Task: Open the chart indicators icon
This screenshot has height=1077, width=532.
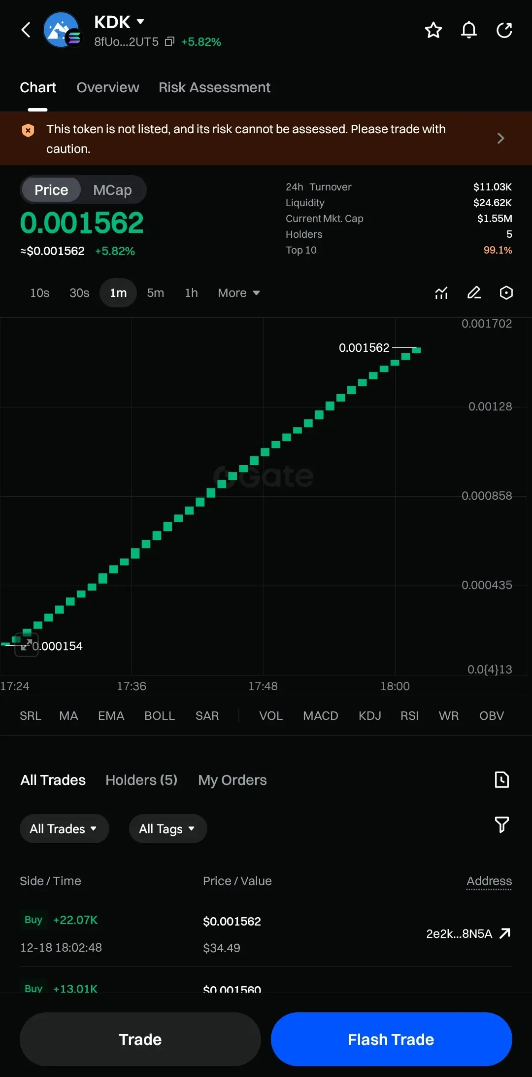Action: (x=441, y=293)
